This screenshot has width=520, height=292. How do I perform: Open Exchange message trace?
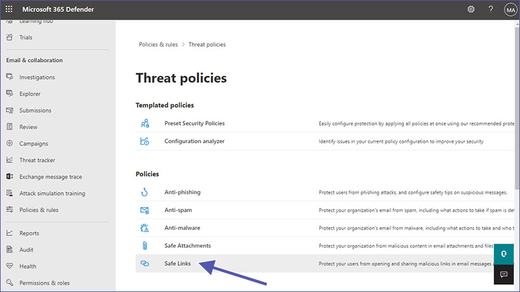click(x=50, y=177)
